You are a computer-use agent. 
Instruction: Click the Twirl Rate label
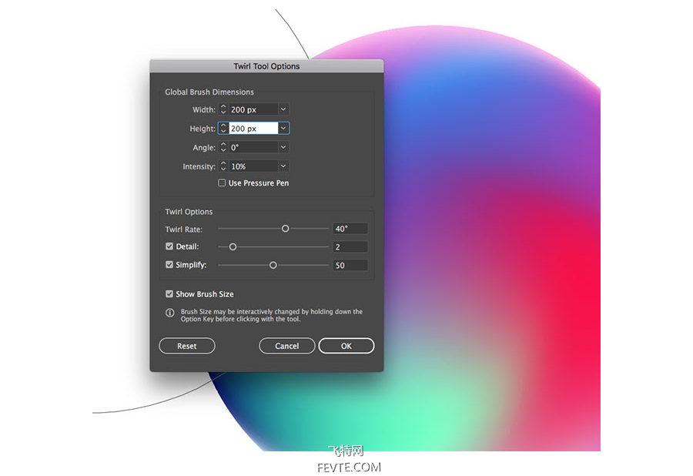point(183,230)
